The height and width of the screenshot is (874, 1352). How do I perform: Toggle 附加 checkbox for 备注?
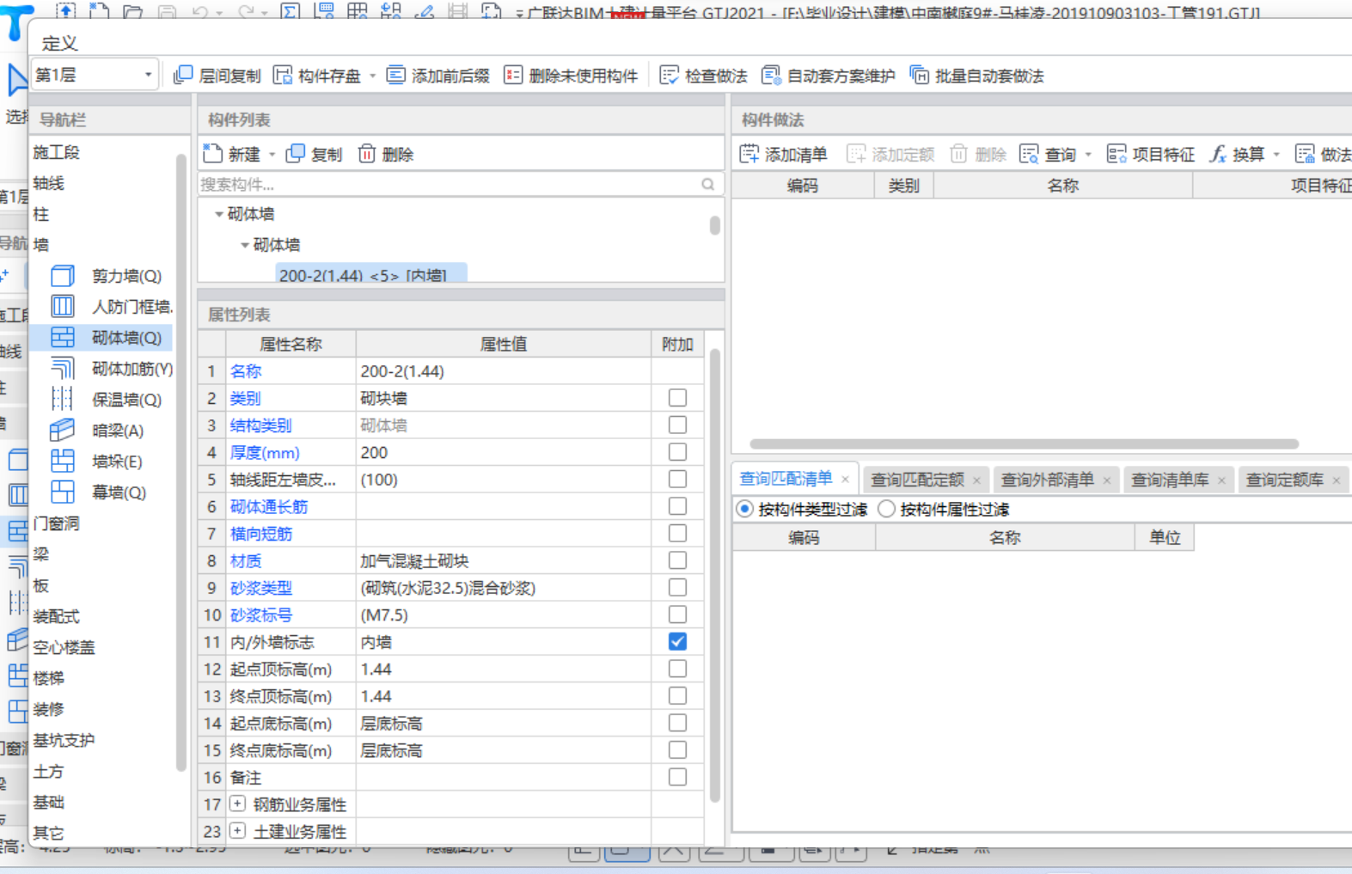(677, 777)
